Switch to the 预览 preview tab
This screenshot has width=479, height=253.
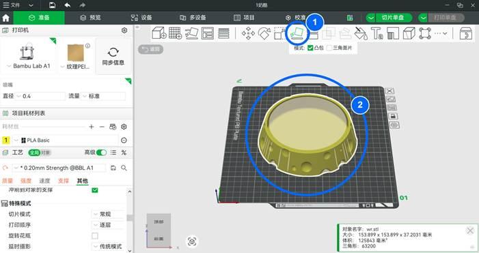90,18
